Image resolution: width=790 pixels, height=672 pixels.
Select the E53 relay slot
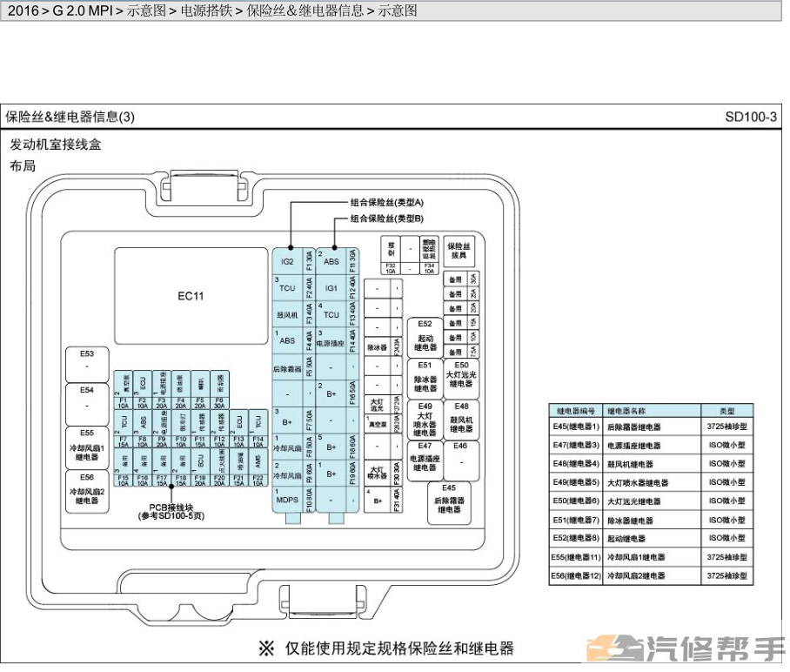[x=87, y=365]
